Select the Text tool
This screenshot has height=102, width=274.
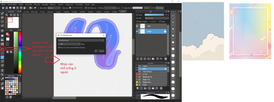click(x=2, y=71)
